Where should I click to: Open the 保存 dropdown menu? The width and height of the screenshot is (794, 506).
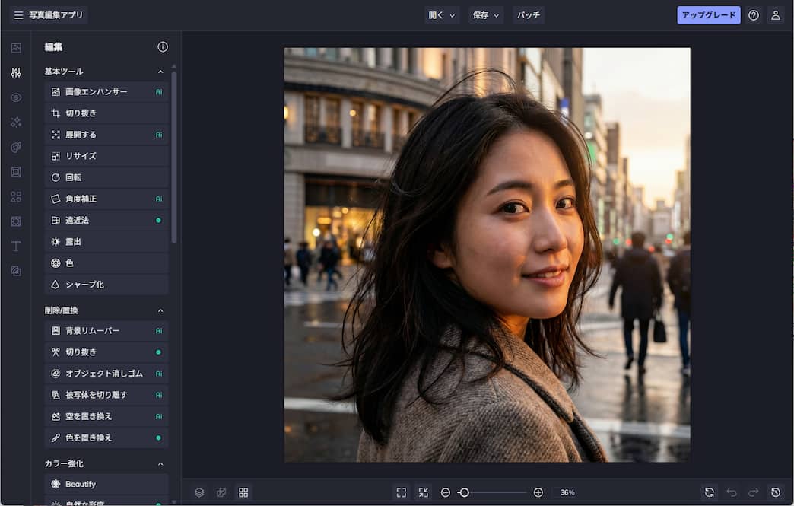pyautogui.click(x=486, y=15)
